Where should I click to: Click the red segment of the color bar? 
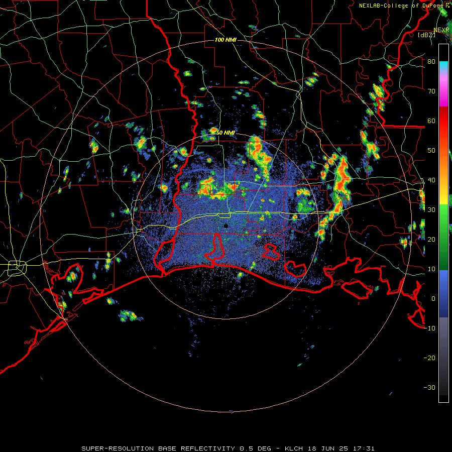(x=443, y=121)
